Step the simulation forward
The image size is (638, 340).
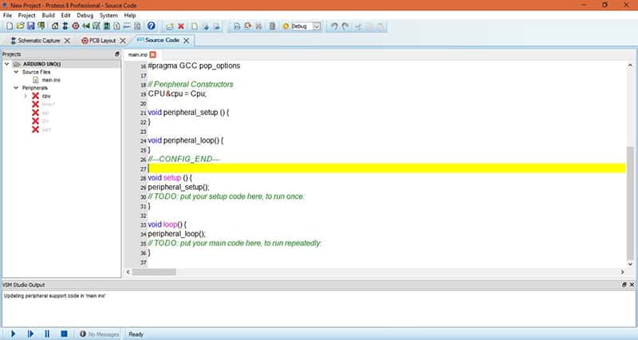coord(30,334)
